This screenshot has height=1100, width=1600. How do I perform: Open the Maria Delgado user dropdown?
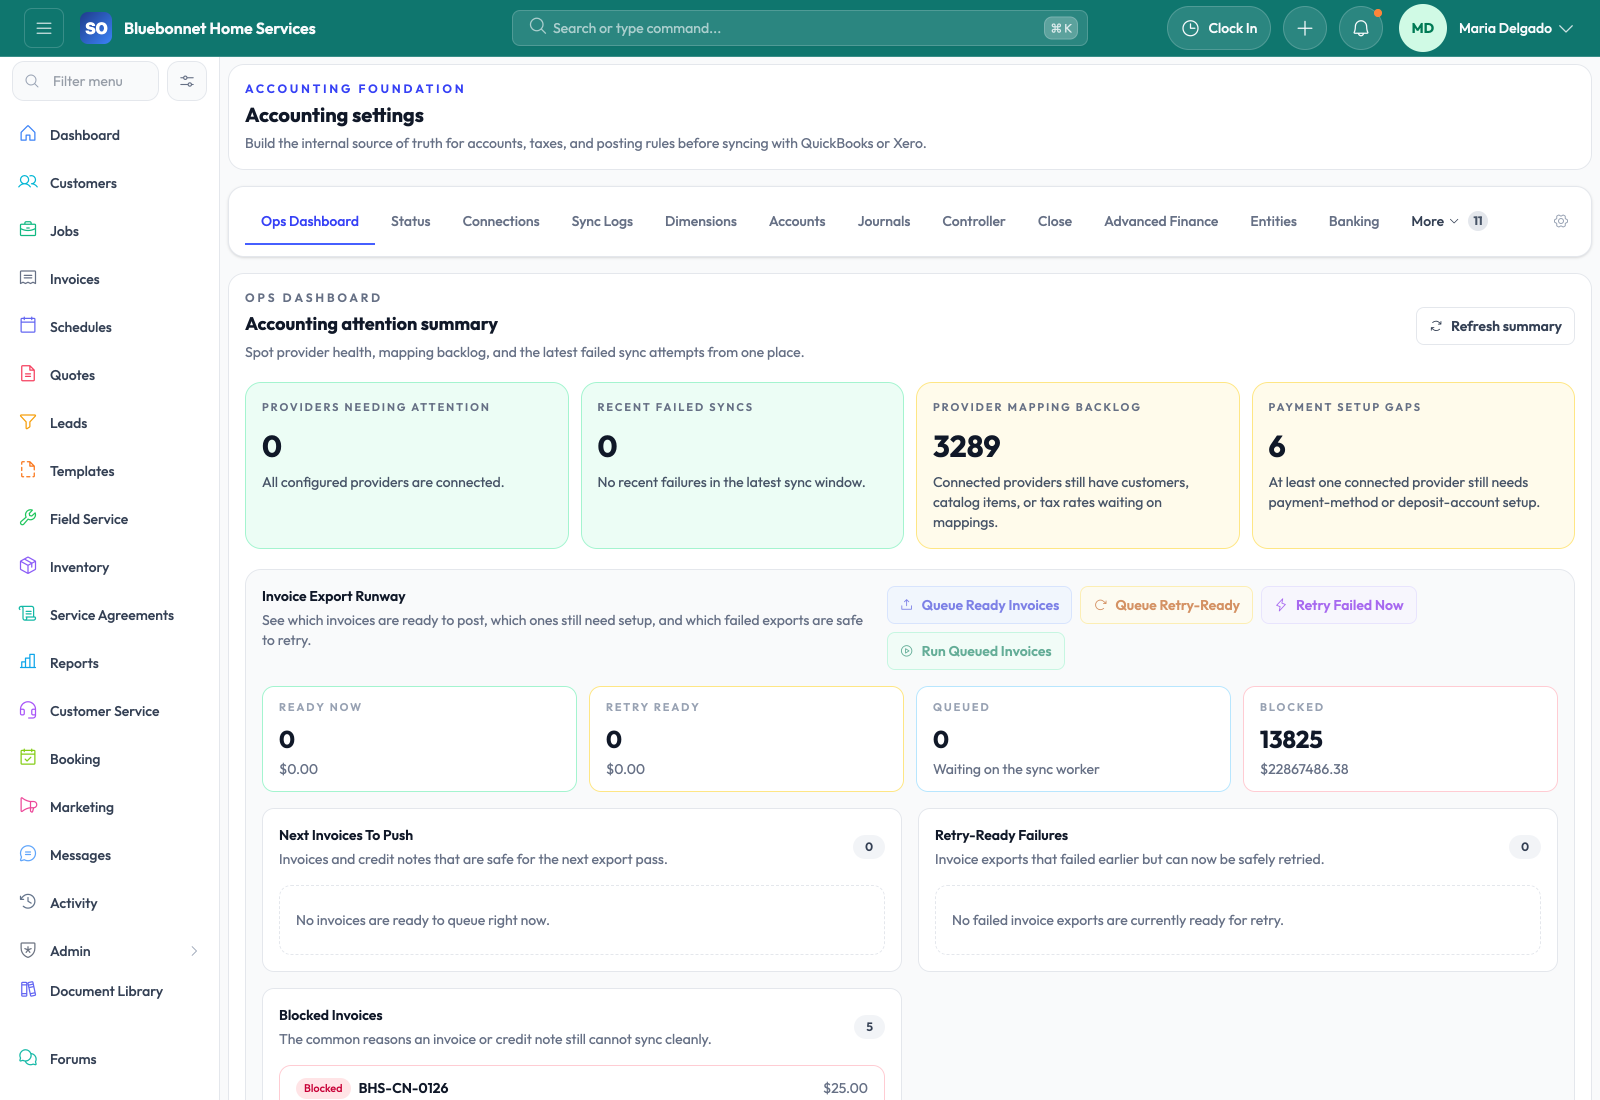click(1516, 28)
